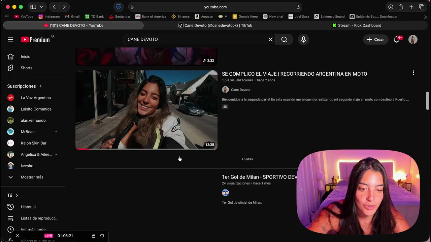Image resolution: width=431 pixels, height=242 pixels.
Task: Open the account avatar menu
Action: pyautogui.click(x=413, y=40)
